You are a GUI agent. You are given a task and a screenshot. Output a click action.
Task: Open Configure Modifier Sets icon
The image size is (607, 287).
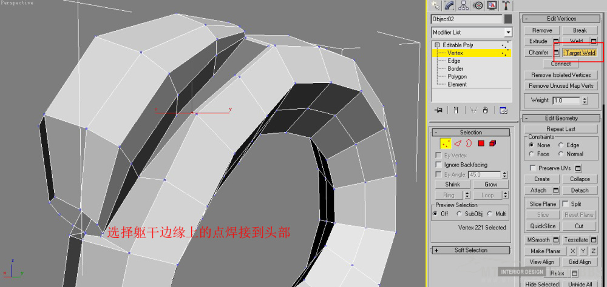tap(503, 110)
